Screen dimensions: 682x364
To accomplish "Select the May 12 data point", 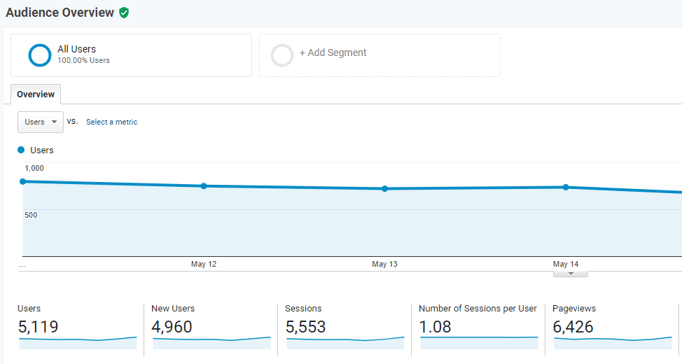I will pos(204,186).
